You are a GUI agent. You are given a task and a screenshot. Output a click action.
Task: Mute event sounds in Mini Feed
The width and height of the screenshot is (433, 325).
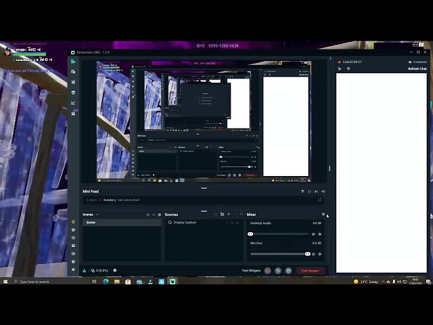point(323,192)
